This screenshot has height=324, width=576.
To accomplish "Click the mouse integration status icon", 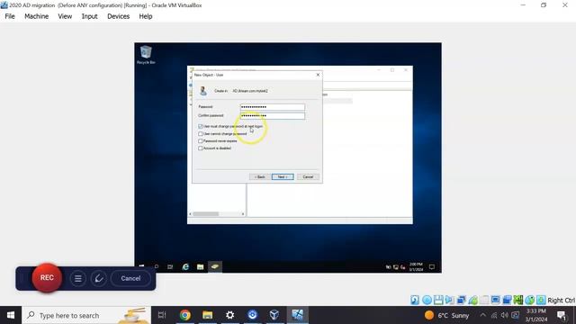I will click(529, 300).
